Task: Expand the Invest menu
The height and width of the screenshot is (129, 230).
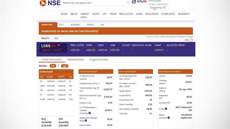Action: 96,14
